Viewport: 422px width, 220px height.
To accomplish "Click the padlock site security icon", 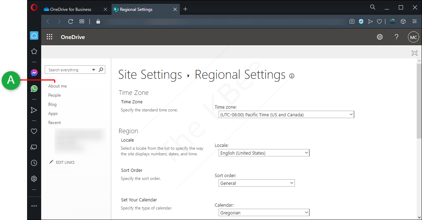I will [x=98, y=21].
